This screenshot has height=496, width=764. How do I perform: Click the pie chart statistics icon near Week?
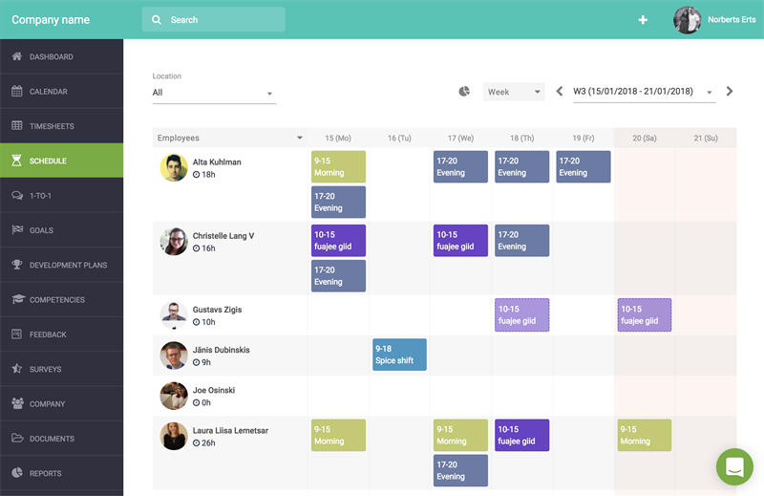tap(464, 91)
